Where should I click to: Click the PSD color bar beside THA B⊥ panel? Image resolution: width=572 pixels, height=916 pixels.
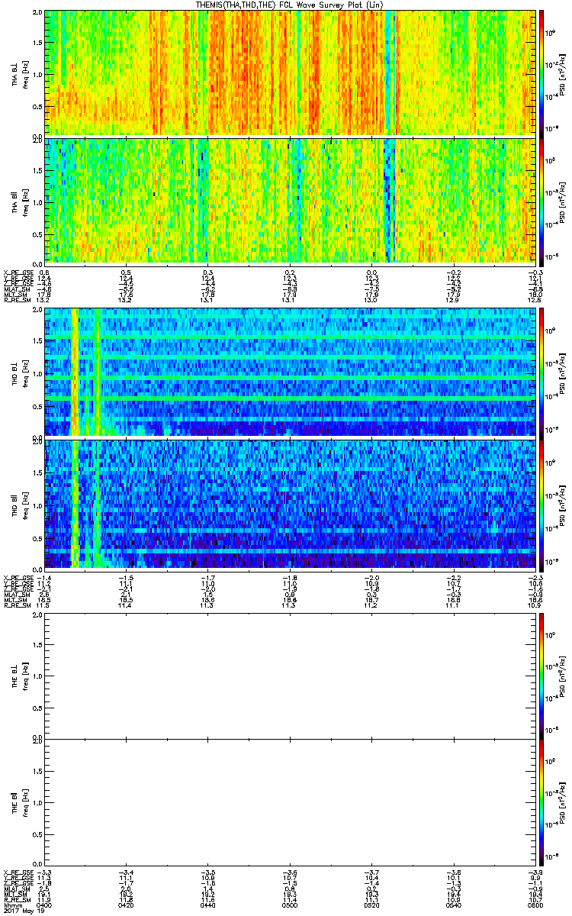coord(541,73)
